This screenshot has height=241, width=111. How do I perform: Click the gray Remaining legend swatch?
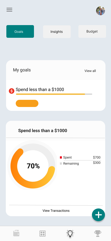point(61,164)
